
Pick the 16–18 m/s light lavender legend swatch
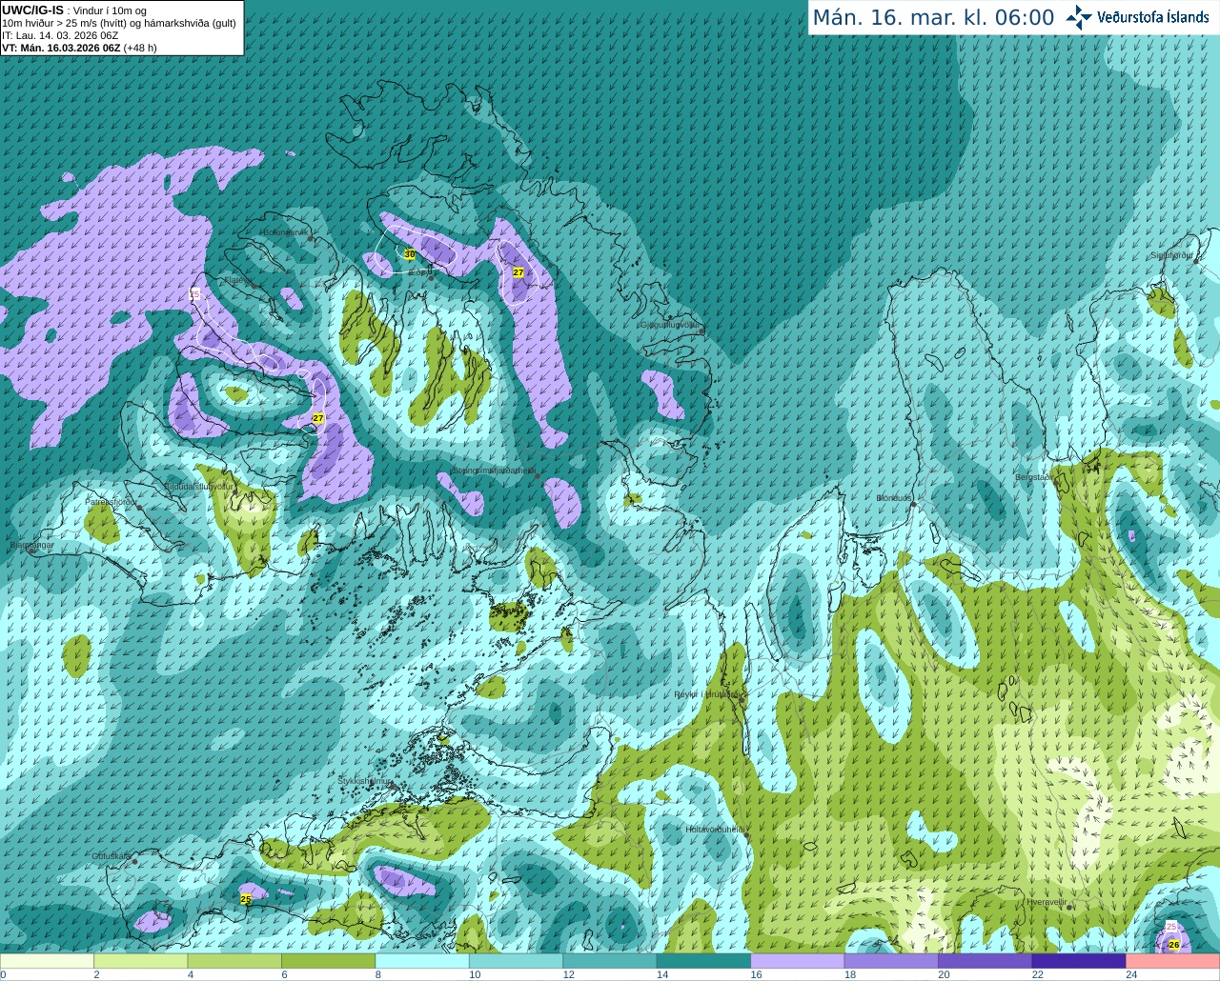pyautogui.click(x=798, y=961)
